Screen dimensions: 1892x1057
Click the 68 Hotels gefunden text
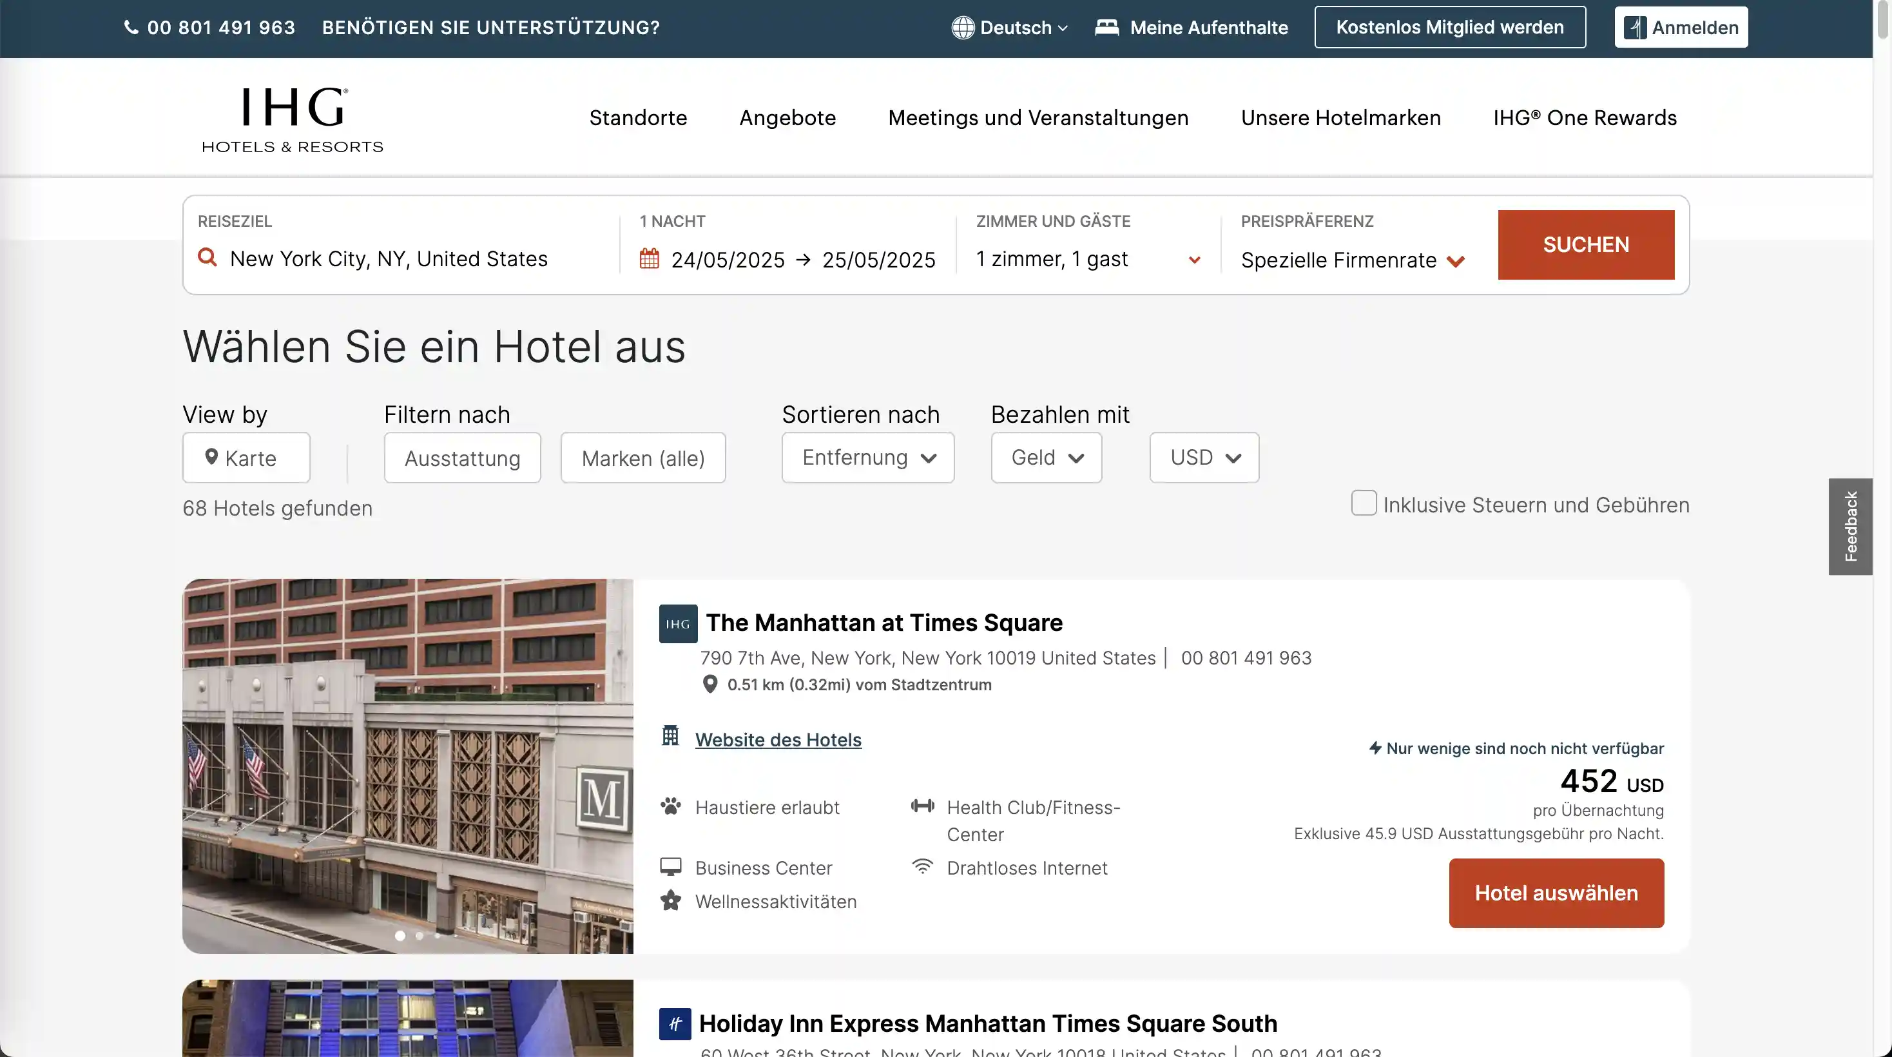(x=278, y=508)
